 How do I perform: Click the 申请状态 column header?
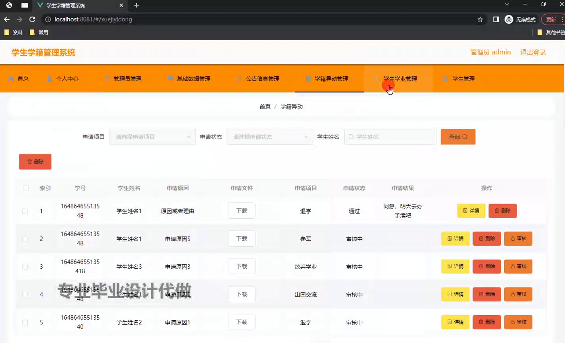pyautogui.click(x=354, y=188)
